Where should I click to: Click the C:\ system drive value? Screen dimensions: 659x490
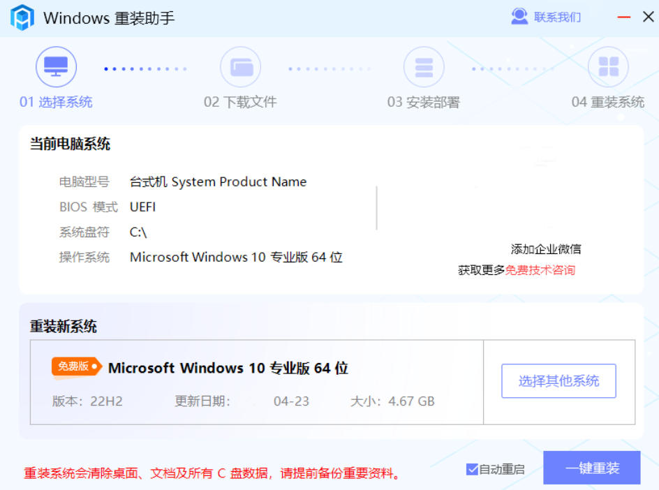138,232
